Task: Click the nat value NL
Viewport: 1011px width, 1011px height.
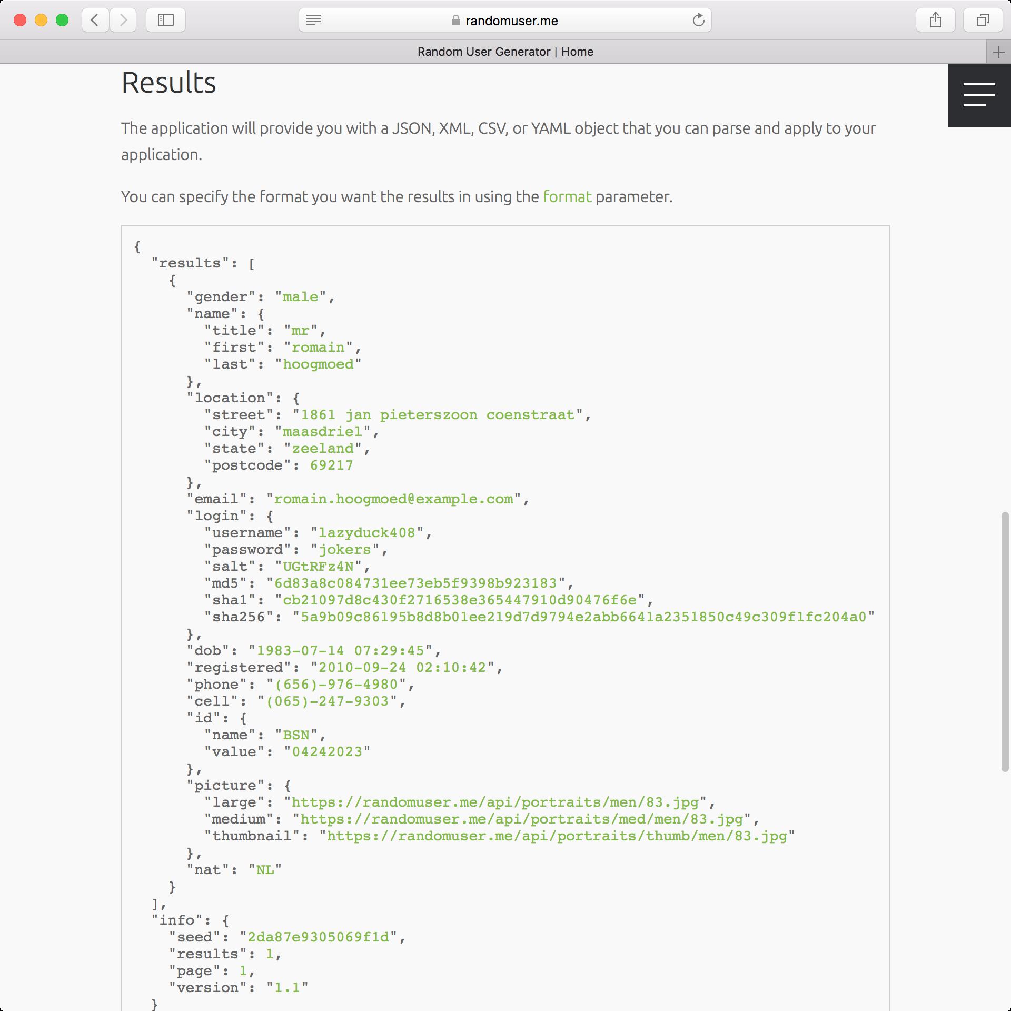Action: [265, 870]
